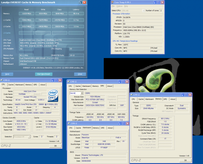This screenshot has width=203, height=164.
Task: Open File menu in Core Temp
Action: pos(113,6)
